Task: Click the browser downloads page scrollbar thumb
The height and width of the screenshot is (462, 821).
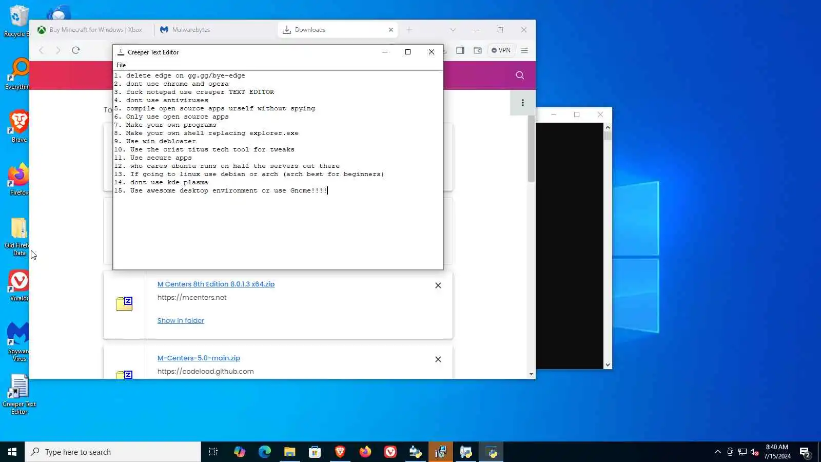Action: [x=531, y=148]
